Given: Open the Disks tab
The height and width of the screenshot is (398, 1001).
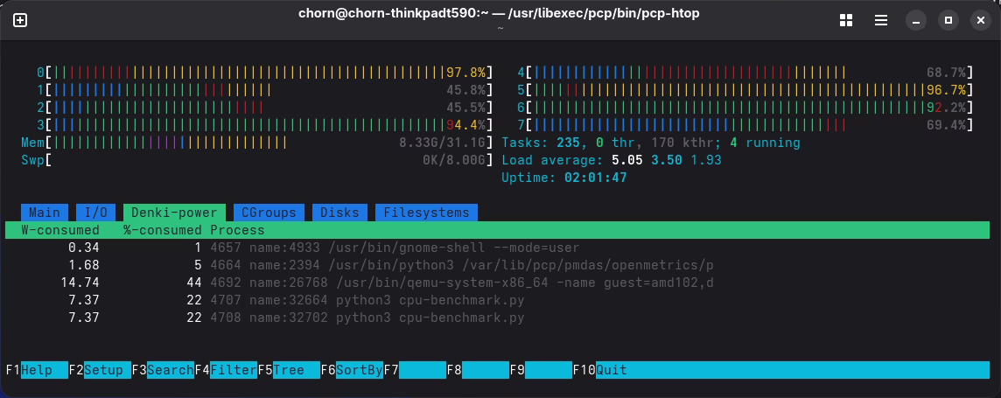Looking at the screenshot, I should point(339,213).
